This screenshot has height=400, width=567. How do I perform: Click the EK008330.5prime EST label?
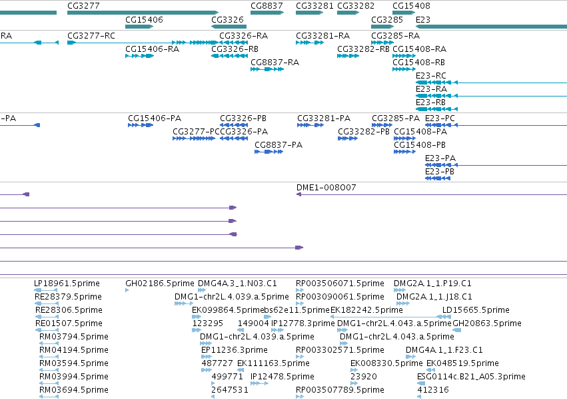[x=386, y=363]
